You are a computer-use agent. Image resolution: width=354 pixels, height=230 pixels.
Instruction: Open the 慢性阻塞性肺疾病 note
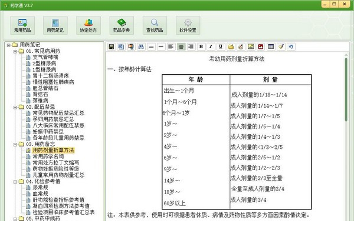[x=53, y=82]
